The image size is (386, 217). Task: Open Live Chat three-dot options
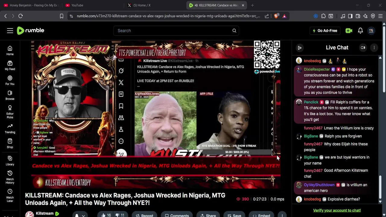point(374,48)
